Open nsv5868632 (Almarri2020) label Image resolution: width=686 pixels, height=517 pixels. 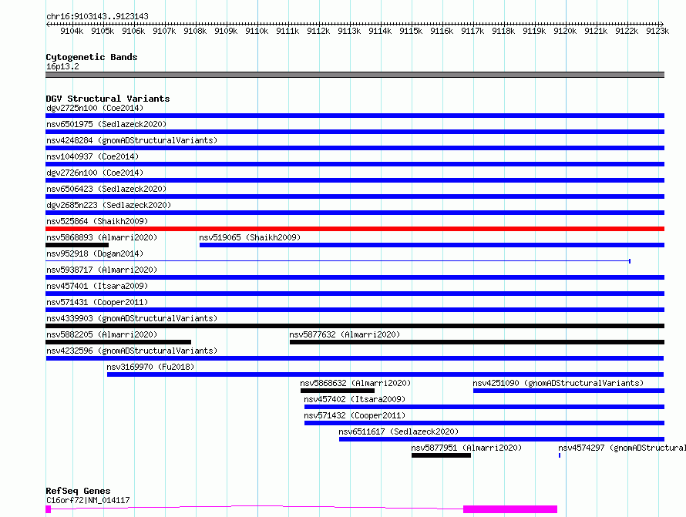[x=355, y=383]
